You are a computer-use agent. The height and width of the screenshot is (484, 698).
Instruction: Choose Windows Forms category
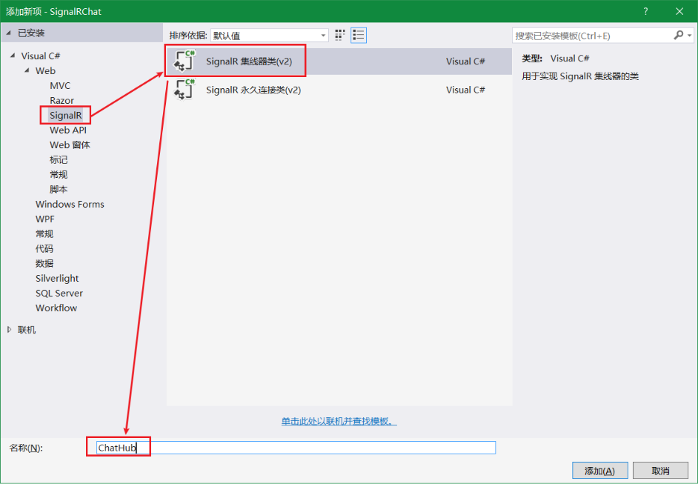[x=70, y=205]
